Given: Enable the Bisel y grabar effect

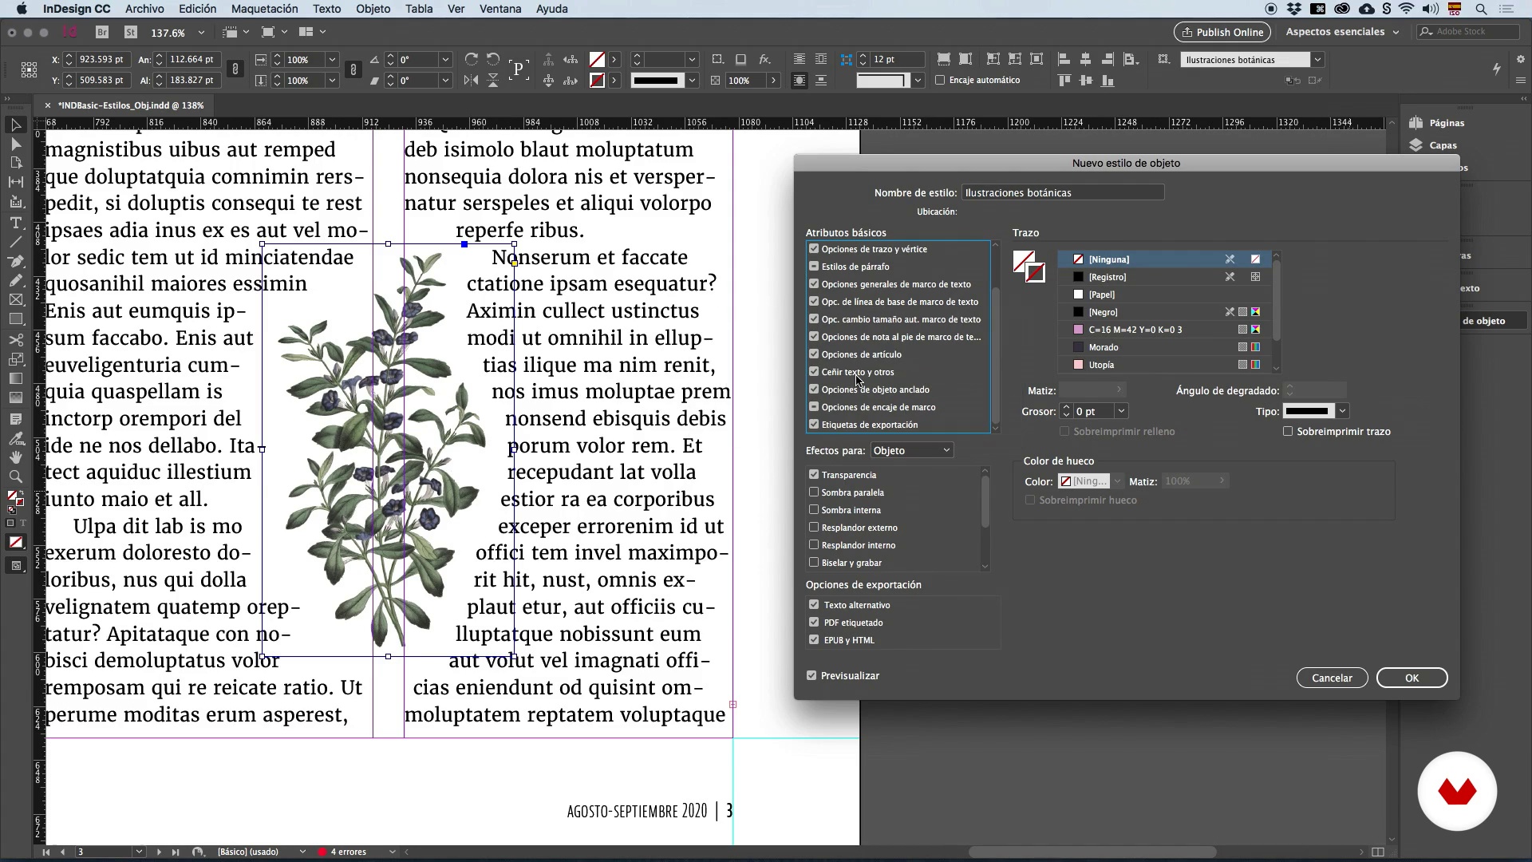Looking at the screenshot, I should point(814,563).
